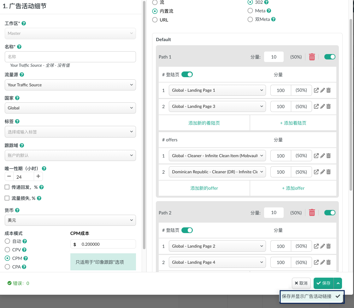The height and width of the screenshot is (308, 354).
Task: Open 国家 Global dropdown
Action: tap(70, 108)
